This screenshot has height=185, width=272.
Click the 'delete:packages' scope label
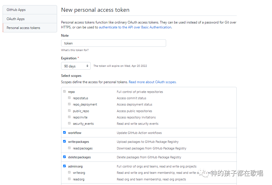(79, 157)
